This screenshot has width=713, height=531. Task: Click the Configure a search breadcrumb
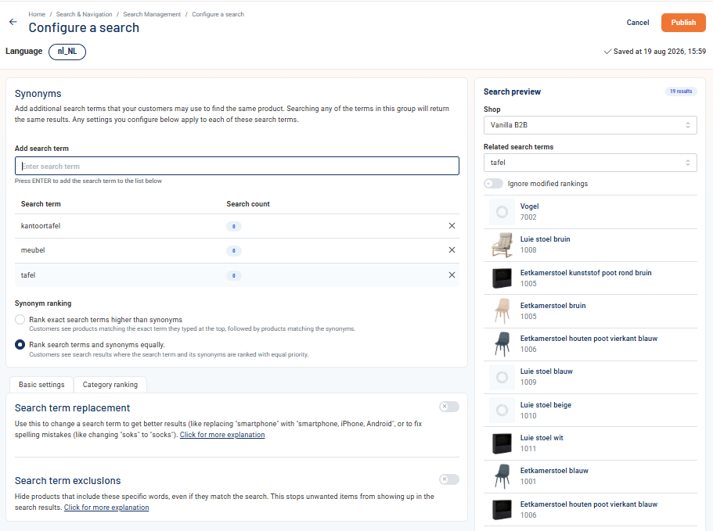click(x=218, y=14)
